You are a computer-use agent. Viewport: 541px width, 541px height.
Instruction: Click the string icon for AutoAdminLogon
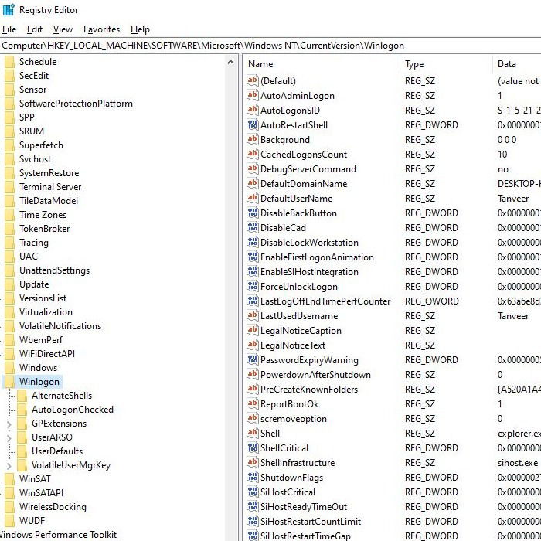[x=253, y=95]
